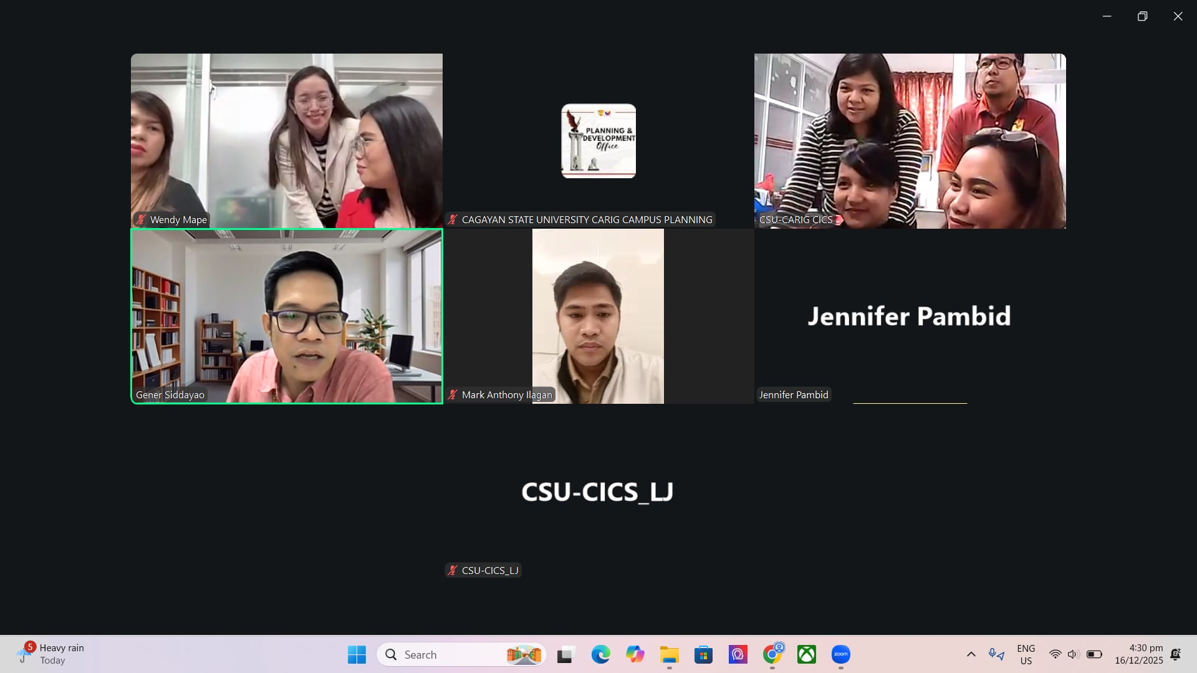
Task: Select Gener Siddayao's video tile
Action: coord(287,316)
